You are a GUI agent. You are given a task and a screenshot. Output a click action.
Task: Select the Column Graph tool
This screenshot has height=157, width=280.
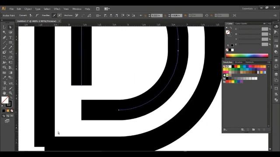[x=10, y=83]
